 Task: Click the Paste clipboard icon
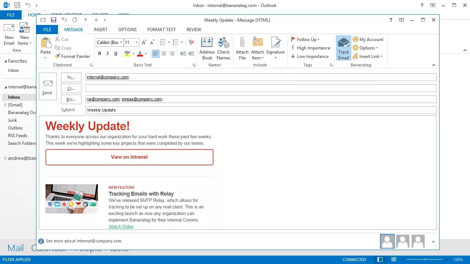pyautogui.click(x=46, y=43)
